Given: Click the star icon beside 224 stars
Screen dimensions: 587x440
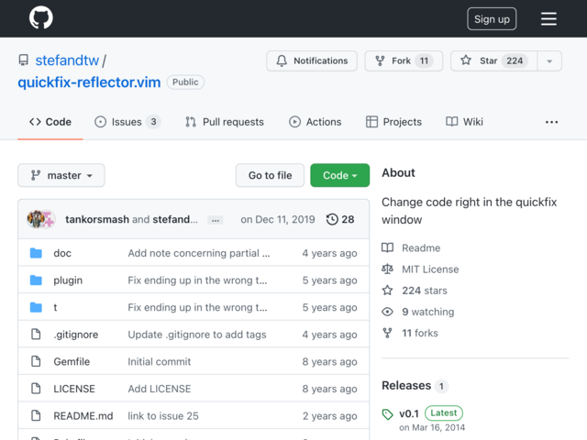Looking at the screenshot, I should 387,291.
